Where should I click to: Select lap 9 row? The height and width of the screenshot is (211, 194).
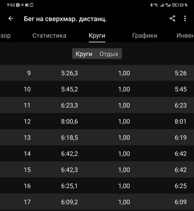(x=97, y=73)
